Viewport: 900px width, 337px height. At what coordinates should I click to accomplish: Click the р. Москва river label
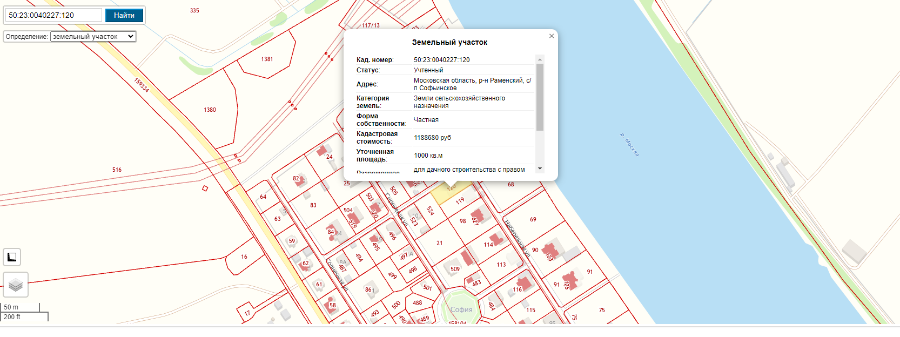[629, 145]
